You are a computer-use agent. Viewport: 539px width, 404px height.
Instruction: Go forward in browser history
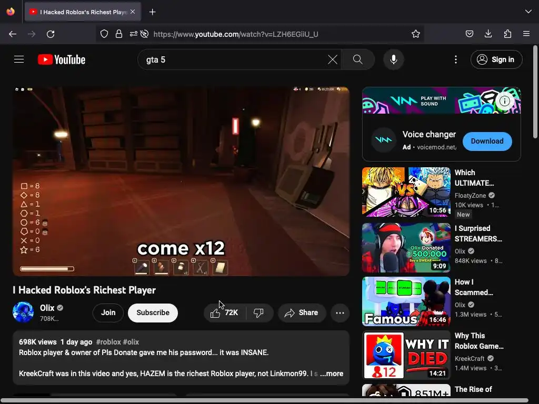point(32,34)
